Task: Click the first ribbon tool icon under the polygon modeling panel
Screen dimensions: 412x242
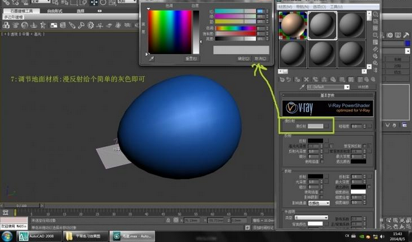Action: coord(6,25)
